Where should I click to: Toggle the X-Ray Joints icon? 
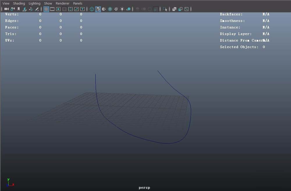(187, 9)
